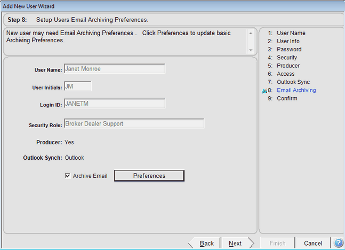Open step 3 Password
The image size is (345, 250).
[x=288, y=50]
